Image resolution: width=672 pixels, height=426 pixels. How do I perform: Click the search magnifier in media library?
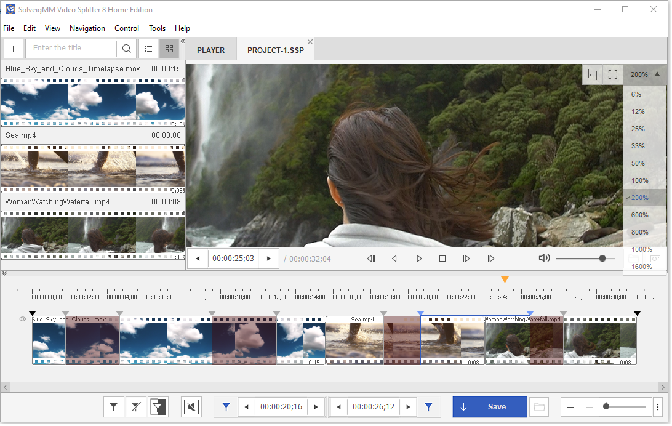coord(126,49)
